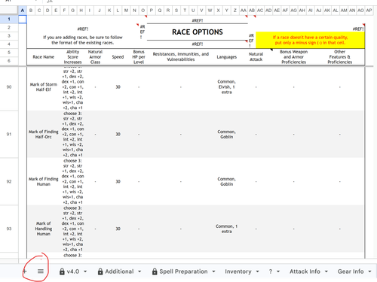377x282 pixels.
Task: Select the active cell A1
Action: [23, 19]
